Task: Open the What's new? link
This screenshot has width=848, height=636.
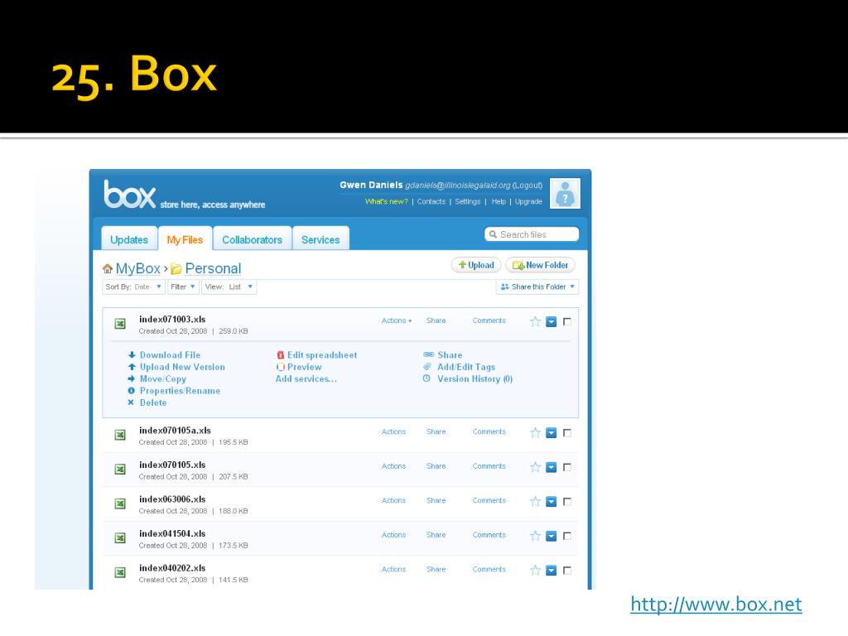Action: click(x=386, y=201)
